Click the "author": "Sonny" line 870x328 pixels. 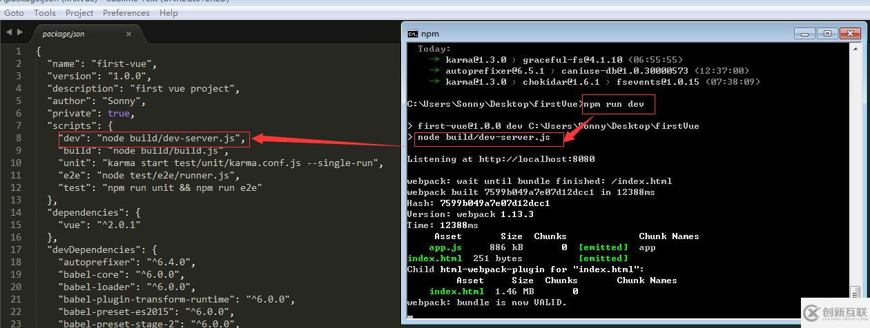tap(97, 101)
